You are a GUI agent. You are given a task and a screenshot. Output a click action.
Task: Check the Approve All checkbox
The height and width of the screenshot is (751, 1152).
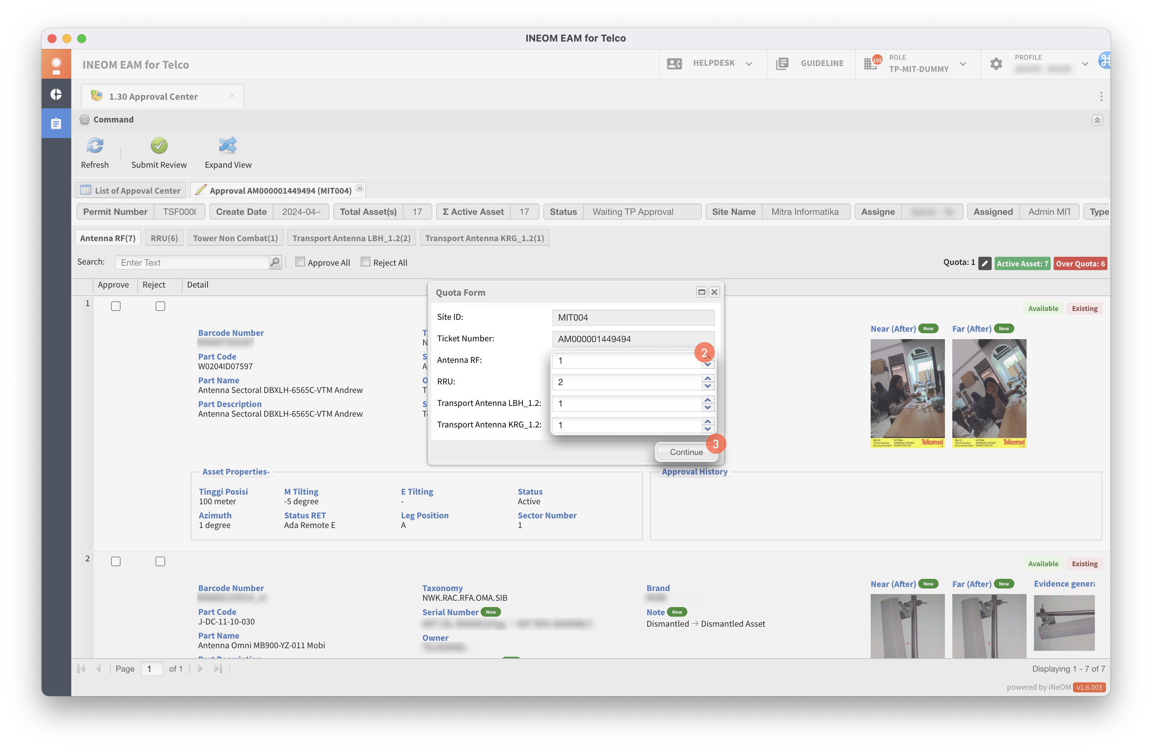[x=300, y=262]
